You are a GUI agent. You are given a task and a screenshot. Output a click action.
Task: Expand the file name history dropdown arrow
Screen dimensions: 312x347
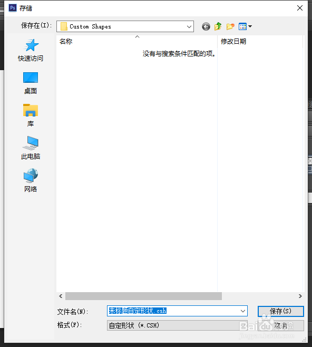pyautogui.click(x=243, y=311)
